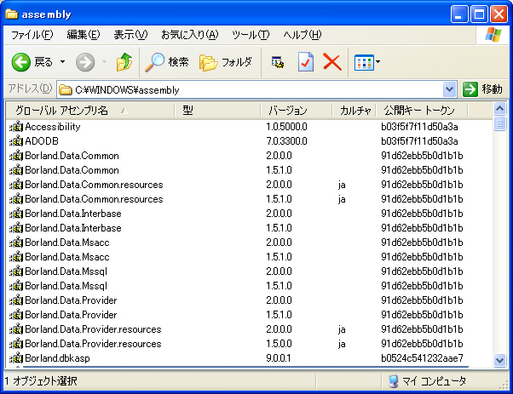Image resolution: width=513 pixels, height=394 pixels.
Task: Select the Accessibility assembly icon
Action: (x=16, y=127)
